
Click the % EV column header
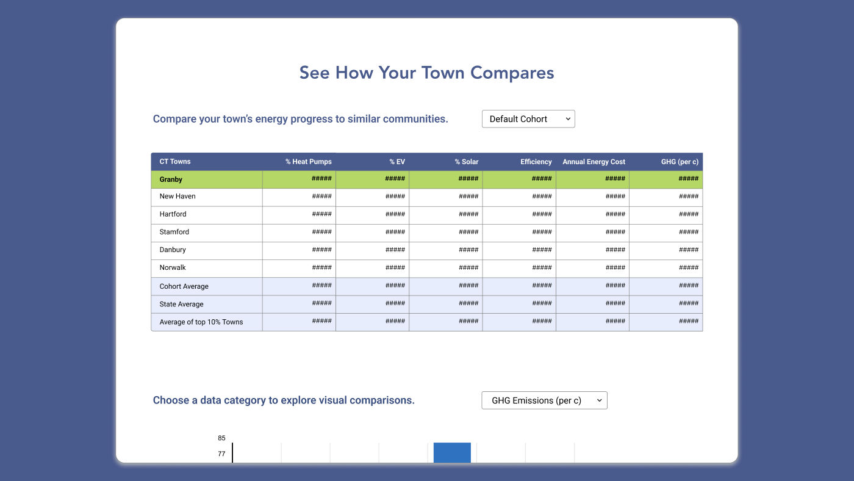pyautogui.click(x=396, y=162)
